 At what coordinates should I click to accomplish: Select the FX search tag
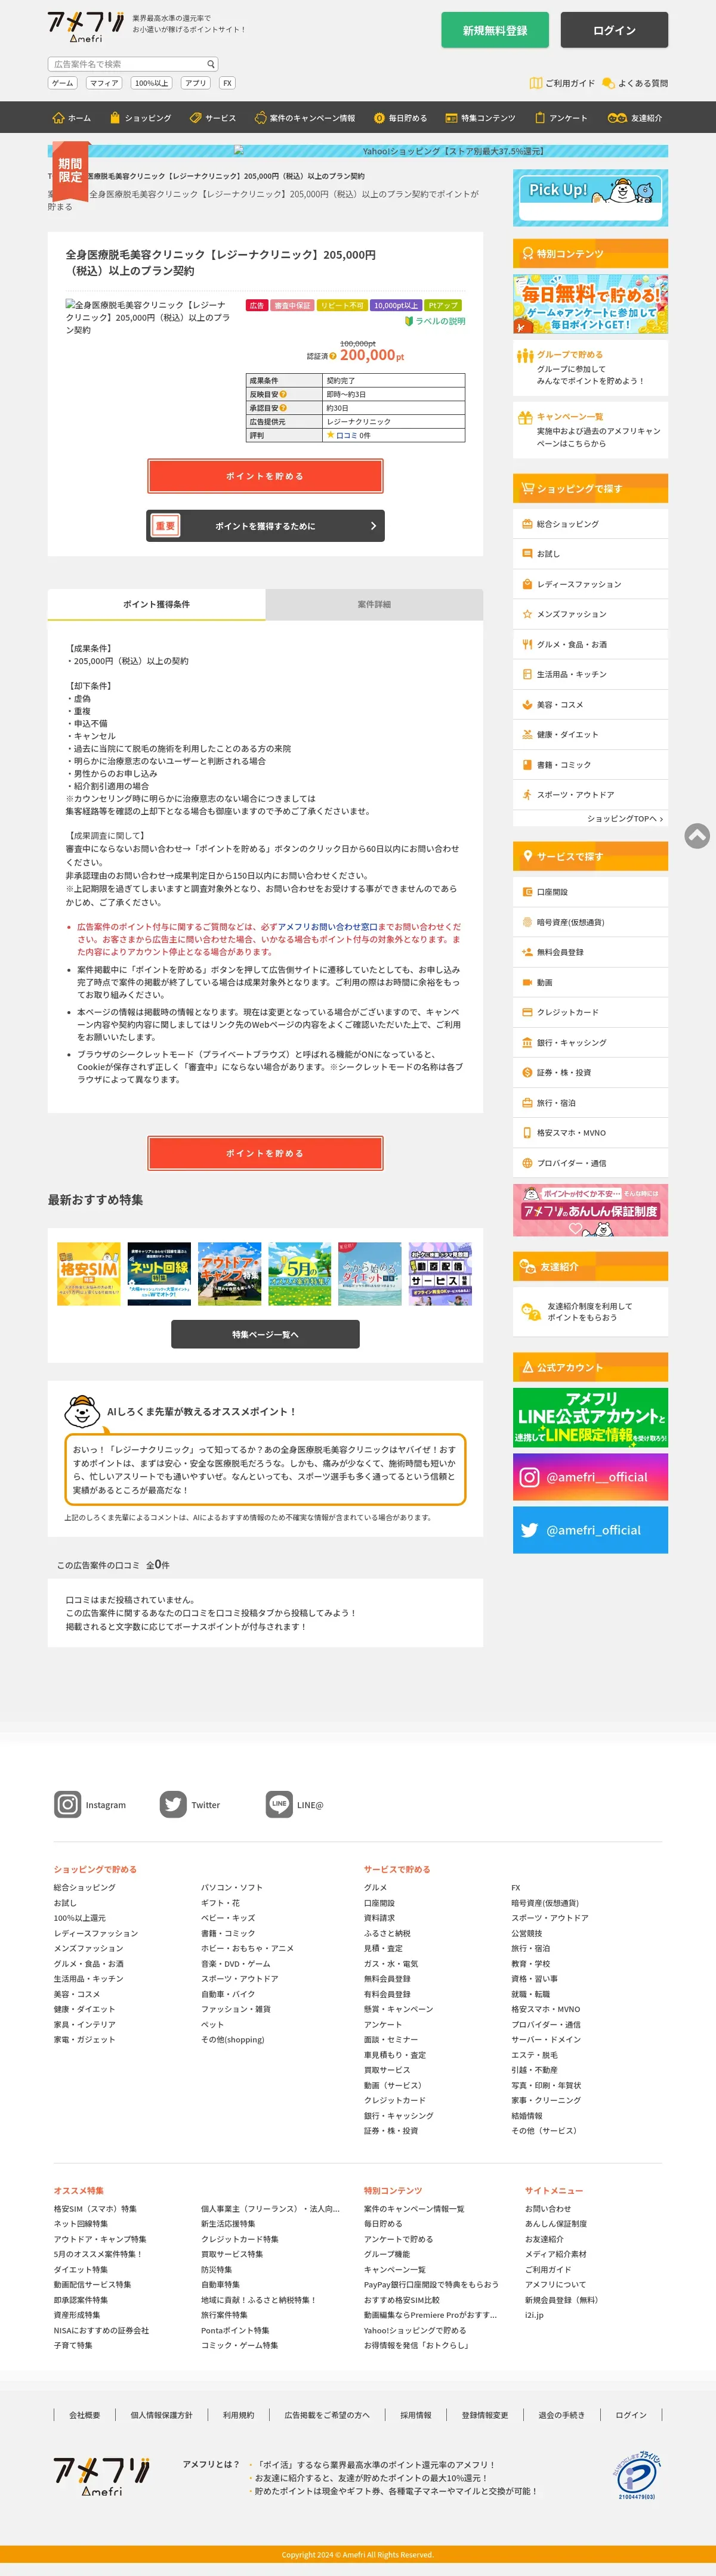227,83
